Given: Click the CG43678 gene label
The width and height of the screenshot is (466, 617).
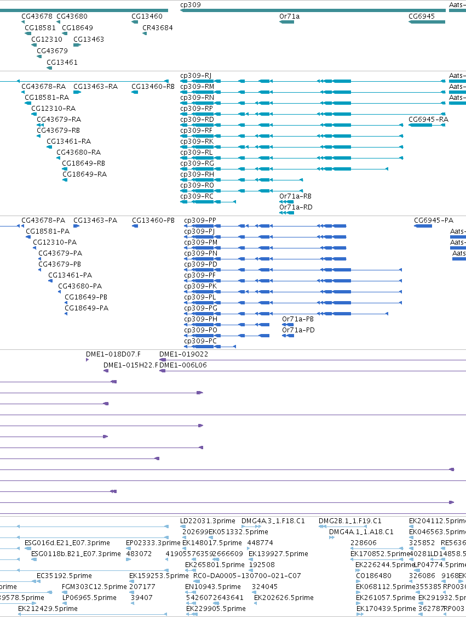Looking at the screenshot, I should (37, 16).
